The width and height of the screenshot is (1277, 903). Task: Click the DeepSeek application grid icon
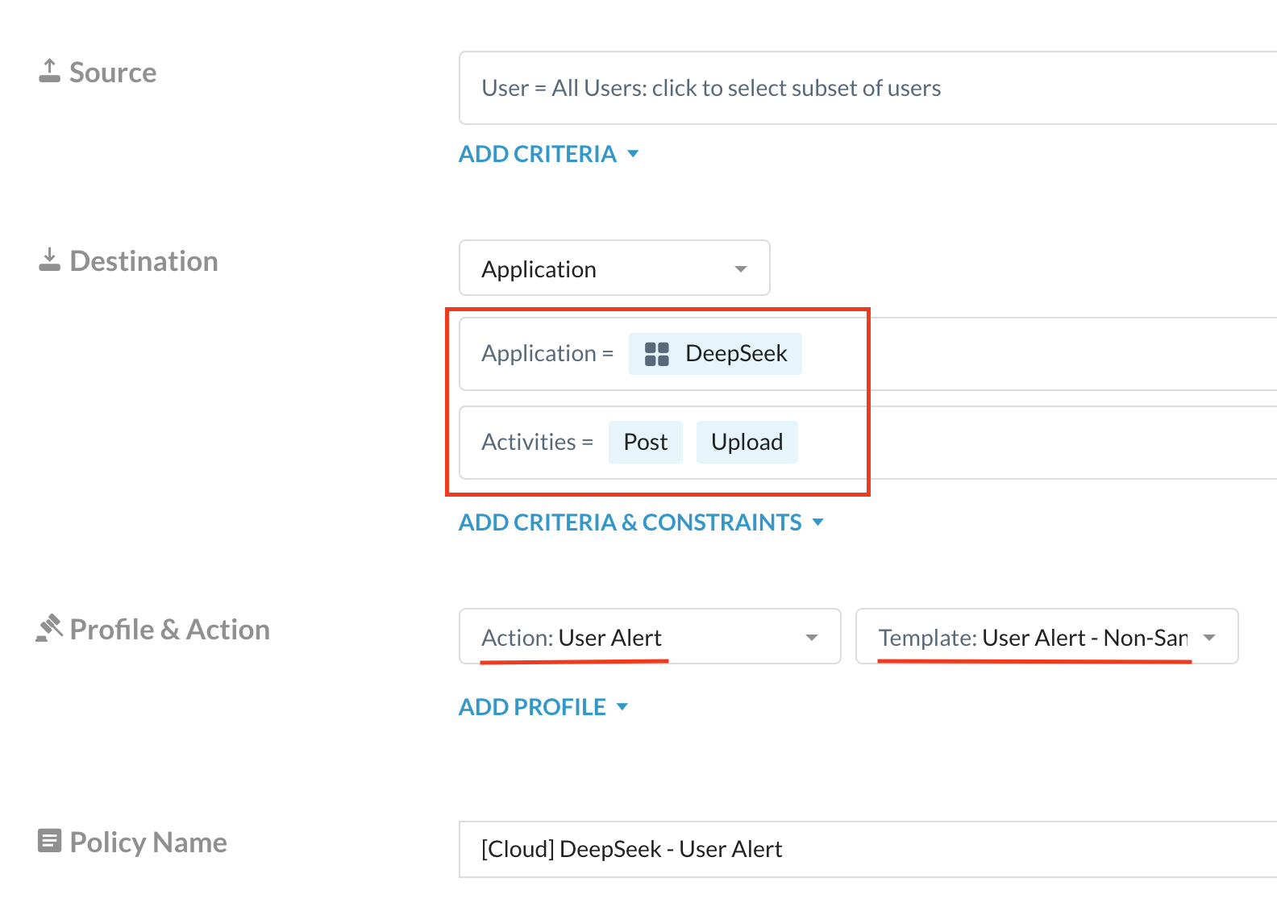pos(657,354)
